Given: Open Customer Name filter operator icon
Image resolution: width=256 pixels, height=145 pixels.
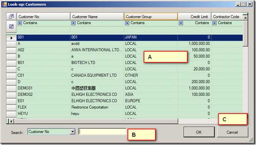Looking at the screenshot, I should (x=74, y=23).
